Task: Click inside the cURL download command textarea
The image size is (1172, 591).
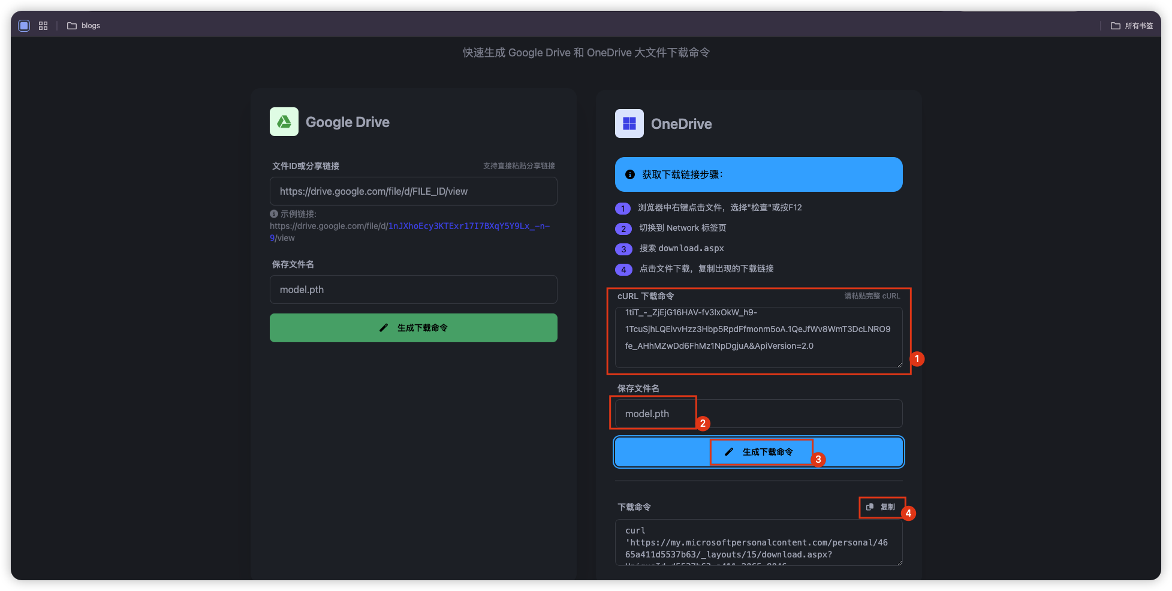Action: click(758, 337)
